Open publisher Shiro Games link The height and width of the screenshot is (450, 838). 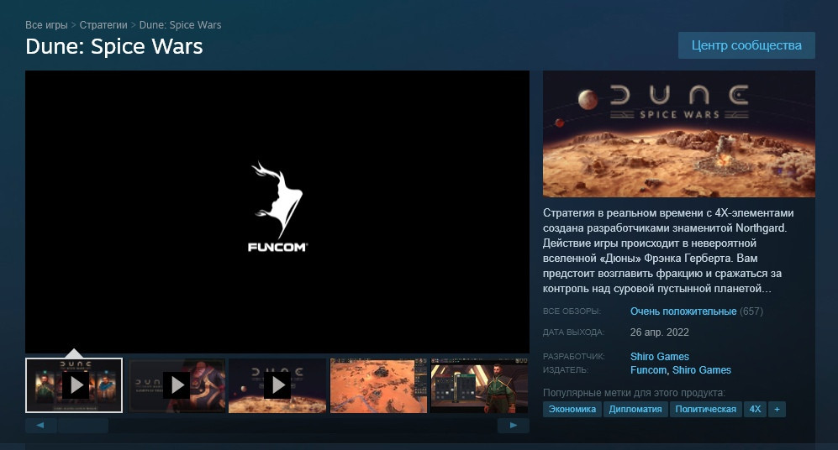tap(702, 370)
